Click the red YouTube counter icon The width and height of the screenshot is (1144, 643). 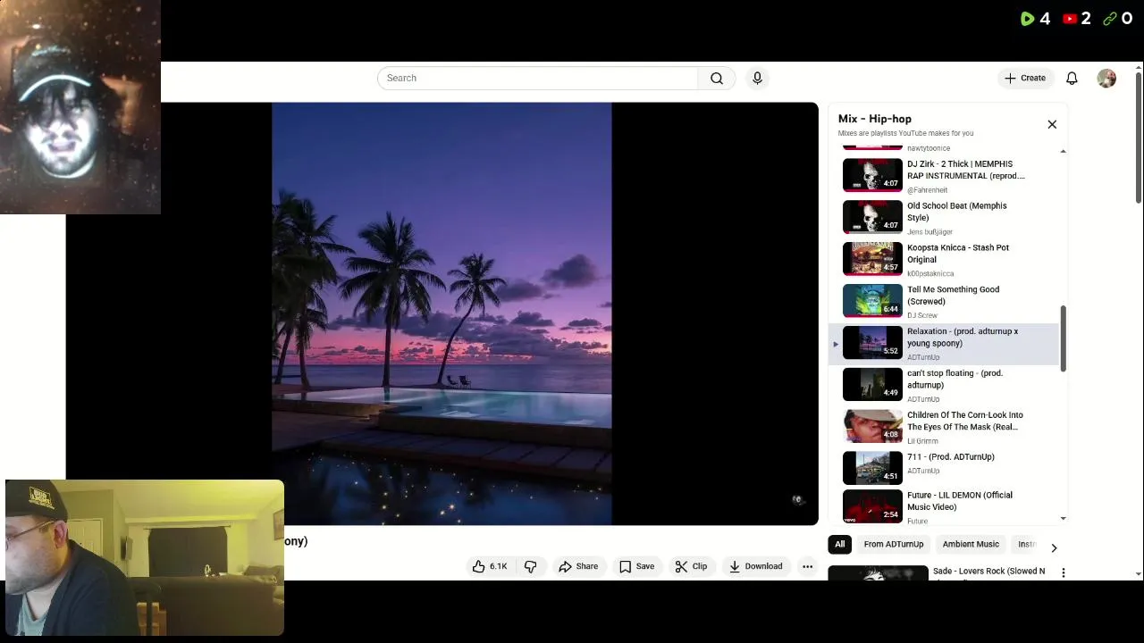(1069, 19)
